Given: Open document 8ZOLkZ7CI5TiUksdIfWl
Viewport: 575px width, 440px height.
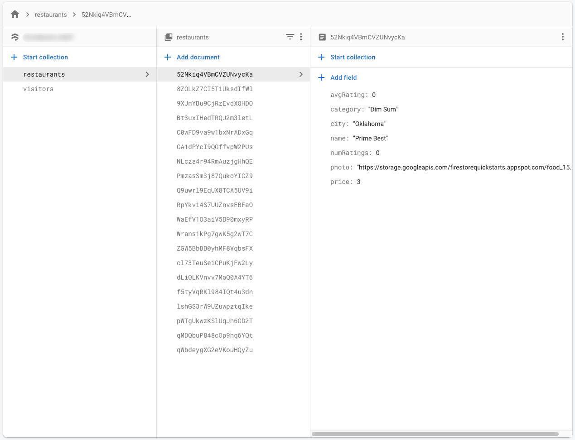Looking at the screenshot, I should coord(214,89).
